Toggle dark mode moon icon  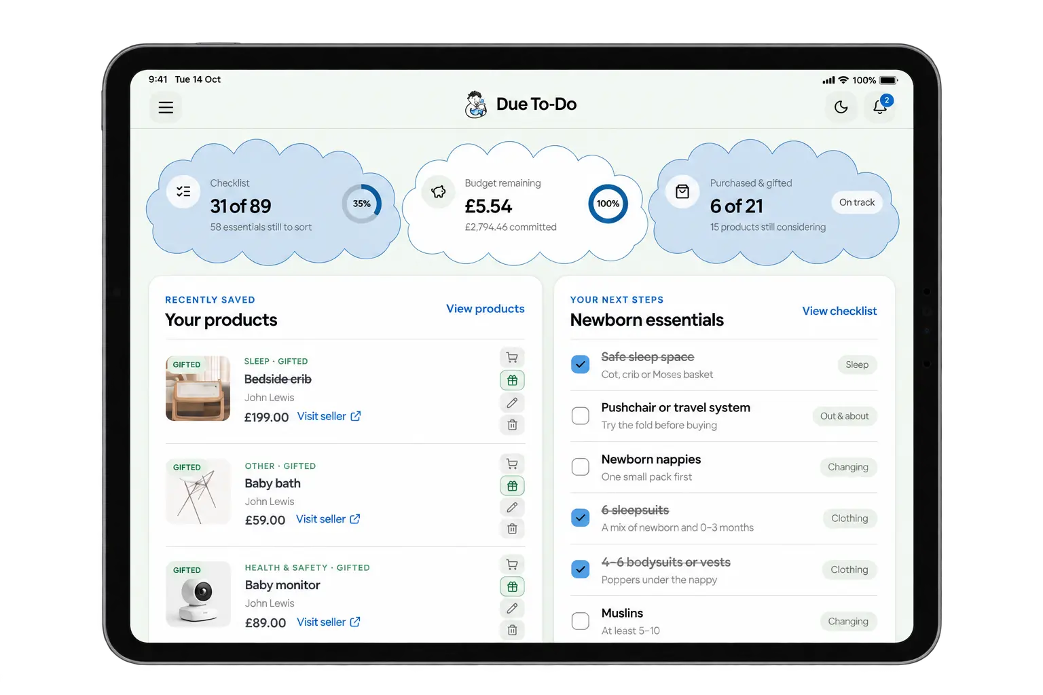(x=841, y=107)
